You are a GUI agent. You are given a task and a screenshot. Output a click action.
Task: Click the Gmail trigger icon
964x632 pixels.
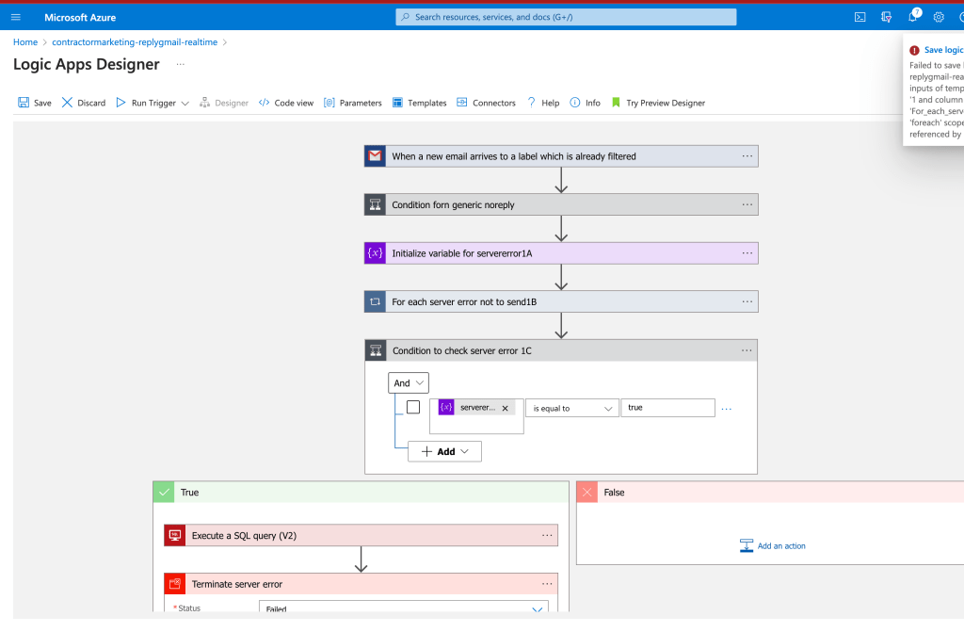[x=375, y=156]
